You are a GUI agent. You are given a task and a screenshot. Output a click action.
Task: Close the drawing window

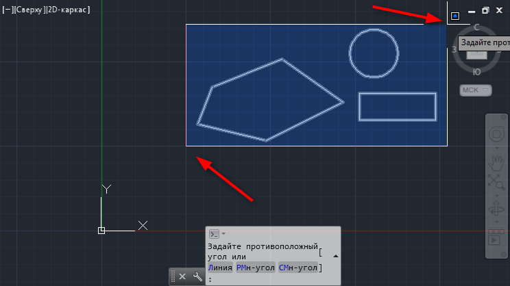(499, 11)
